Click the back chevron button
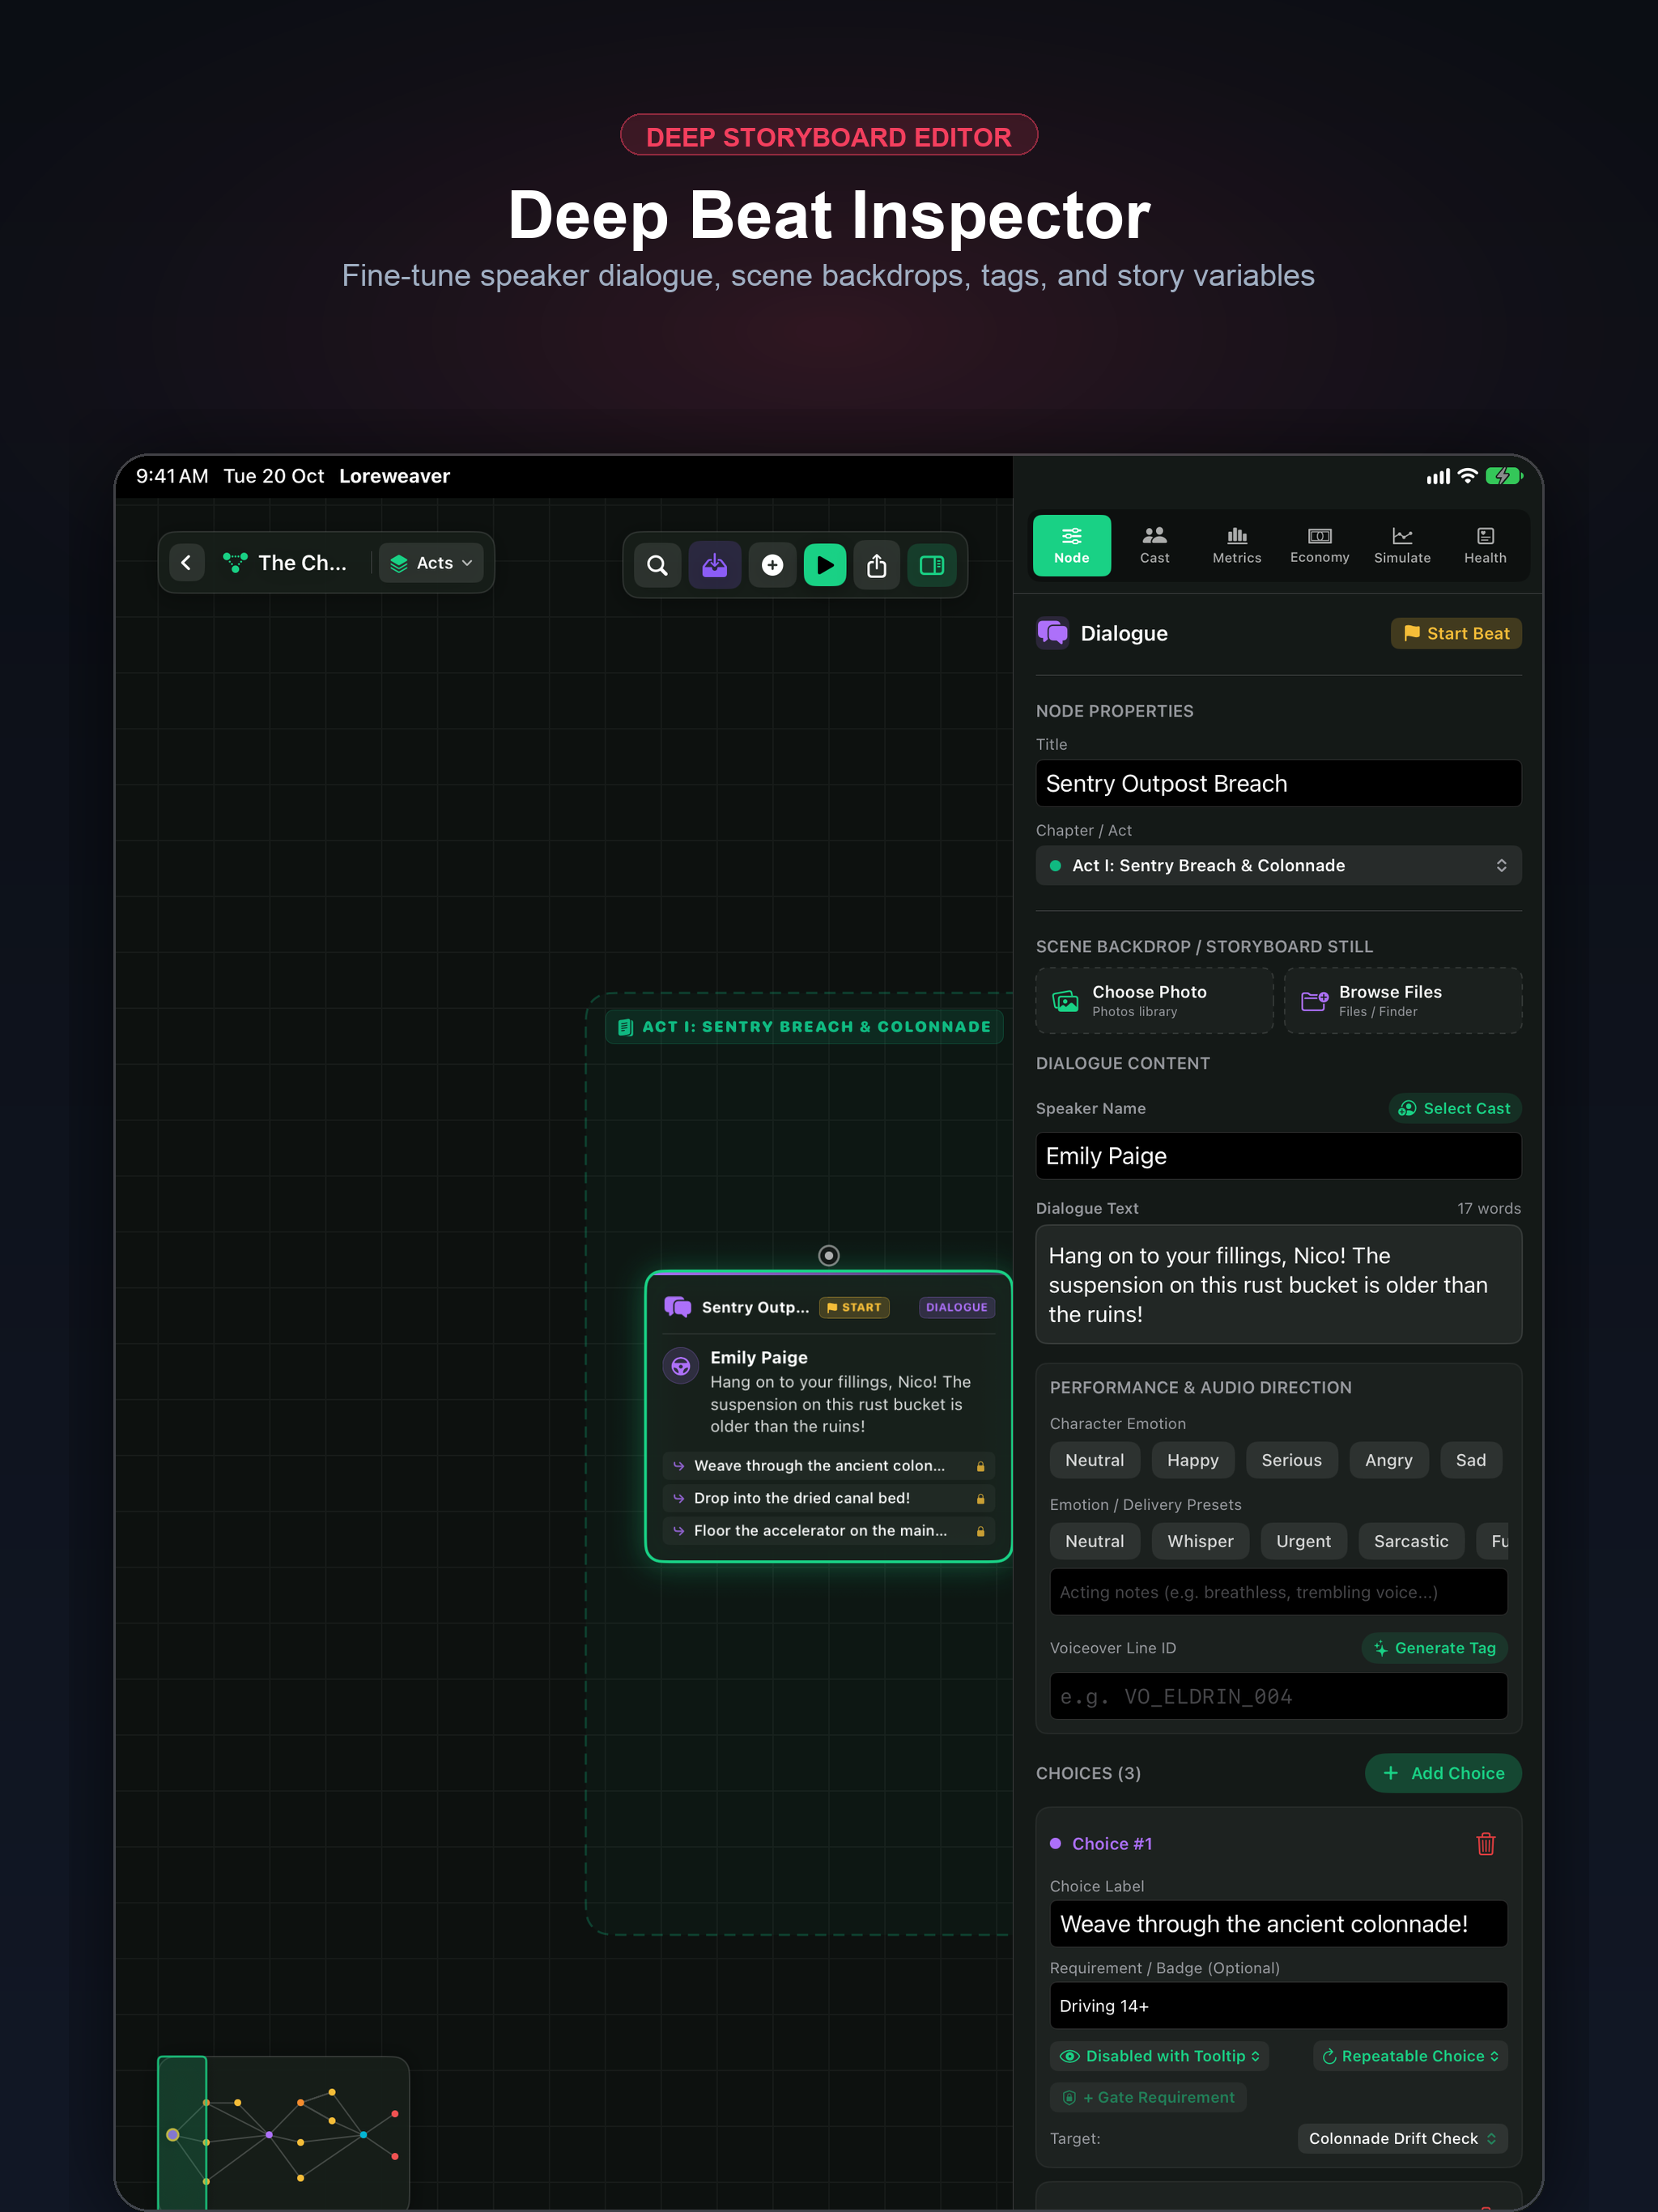Viewport: 1658px width, 2212px height. click(x=186, y=563)
